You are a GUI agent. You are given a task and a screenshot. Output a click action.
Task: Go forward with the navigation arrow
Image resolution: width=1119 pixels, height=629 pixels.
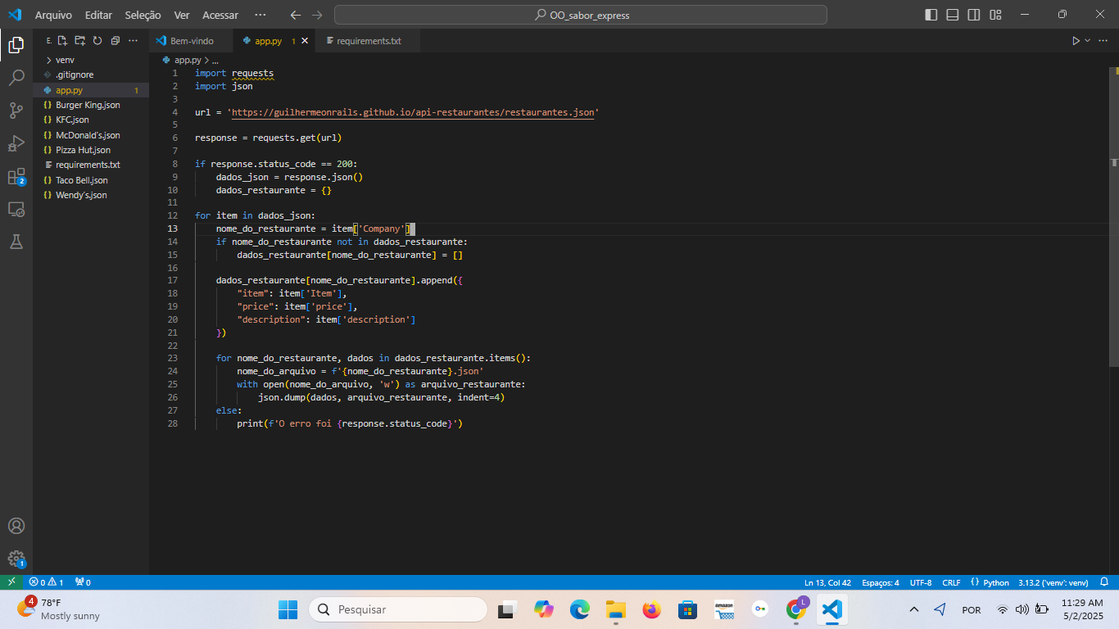[317, 15]
